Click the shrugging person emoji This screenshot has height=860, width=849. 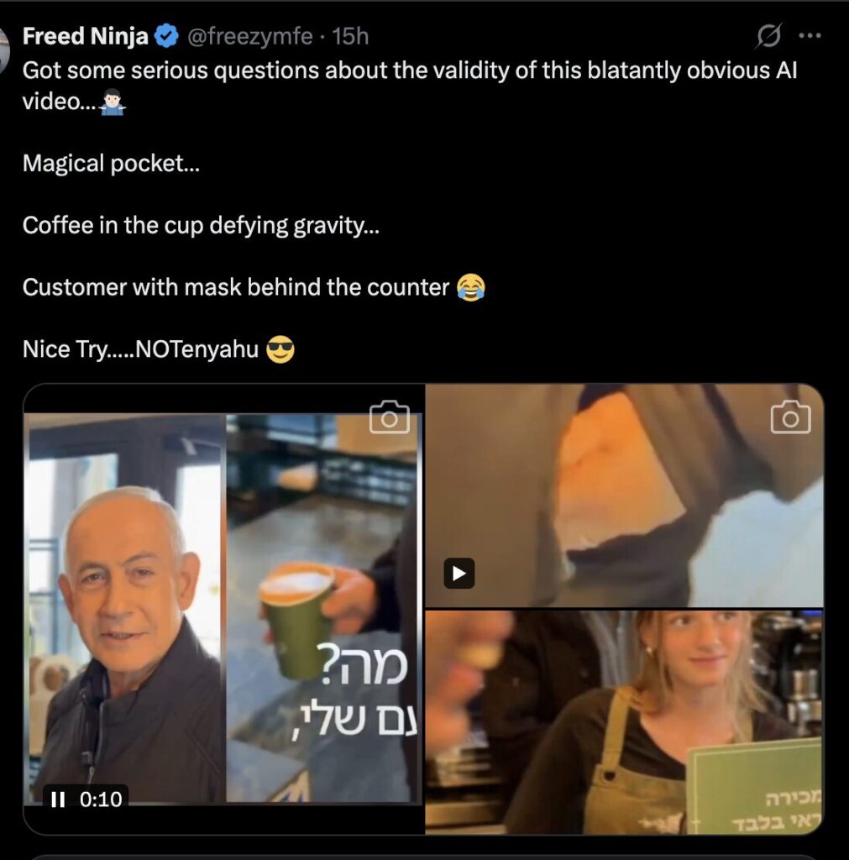(113, 102)
